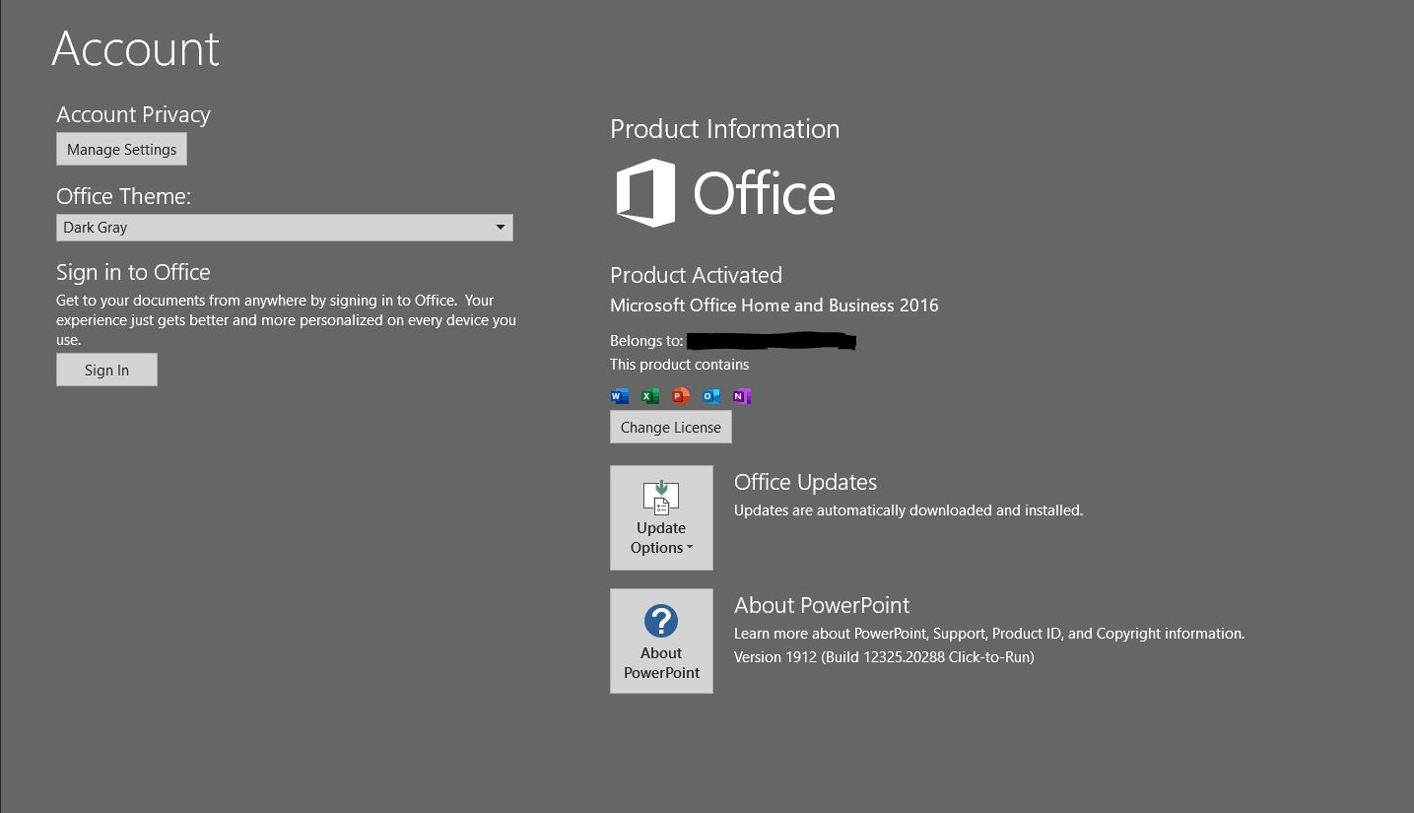
Task: Click the 'Account' page title
Action: (136, 48)
